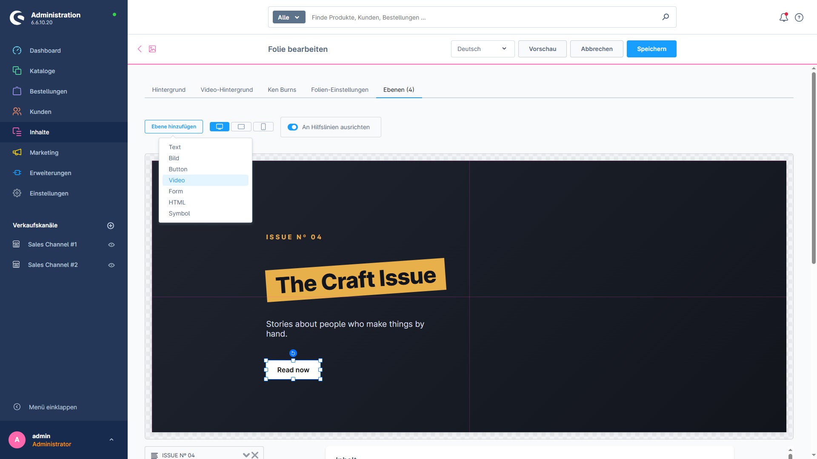Screen dimensions: 817x459
Task: Collapse the menu with Menü einklappen
Action: pyautogui.click(x=45, y=407)
